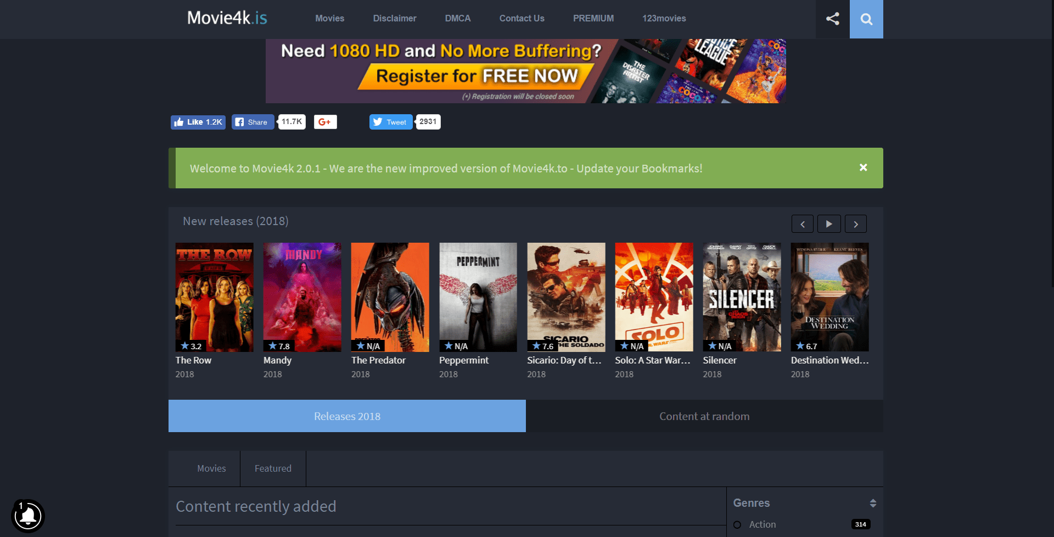Screen dimensions: 1054x537
Task: Switch to the lower Movies tab
Action: tap(211, 468)
